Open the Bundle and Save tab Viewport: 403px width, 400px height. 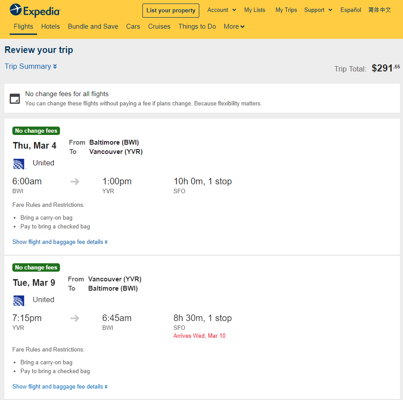coord(93,26)
